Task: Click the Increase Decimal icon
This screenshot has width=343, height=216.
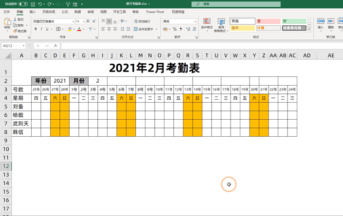Action: 188,29
